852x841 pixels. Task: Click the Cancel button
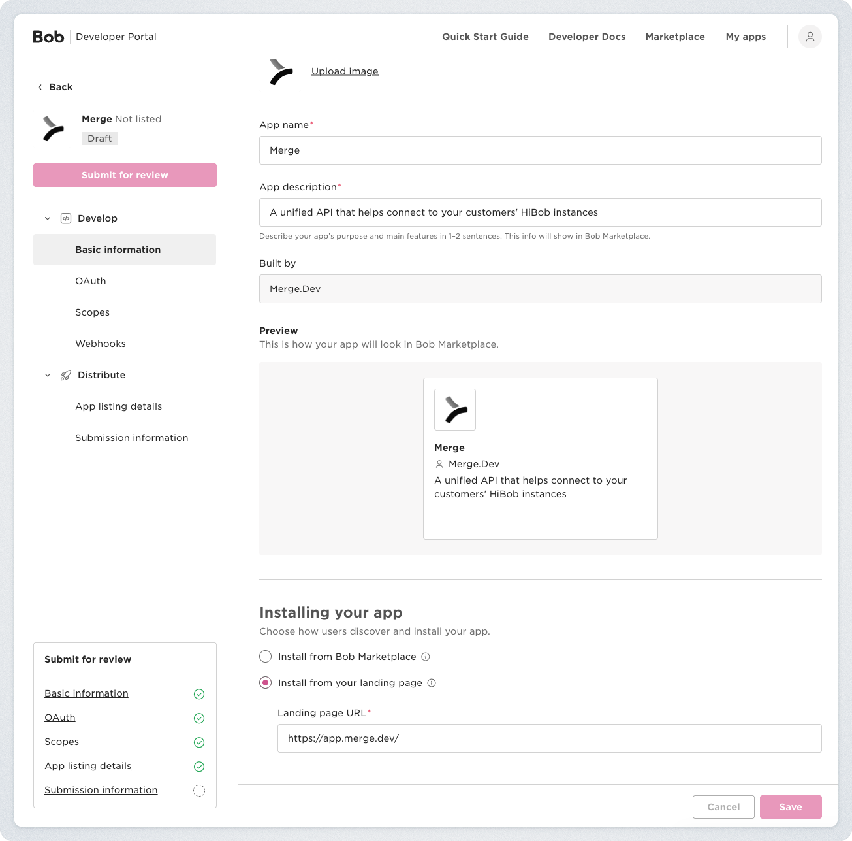point(723,807)
